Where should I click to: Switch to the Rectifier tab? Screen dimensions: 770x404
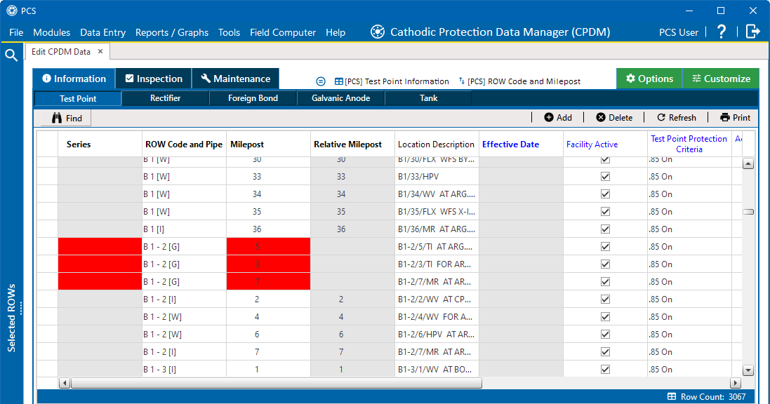click(x=165, y=98)
